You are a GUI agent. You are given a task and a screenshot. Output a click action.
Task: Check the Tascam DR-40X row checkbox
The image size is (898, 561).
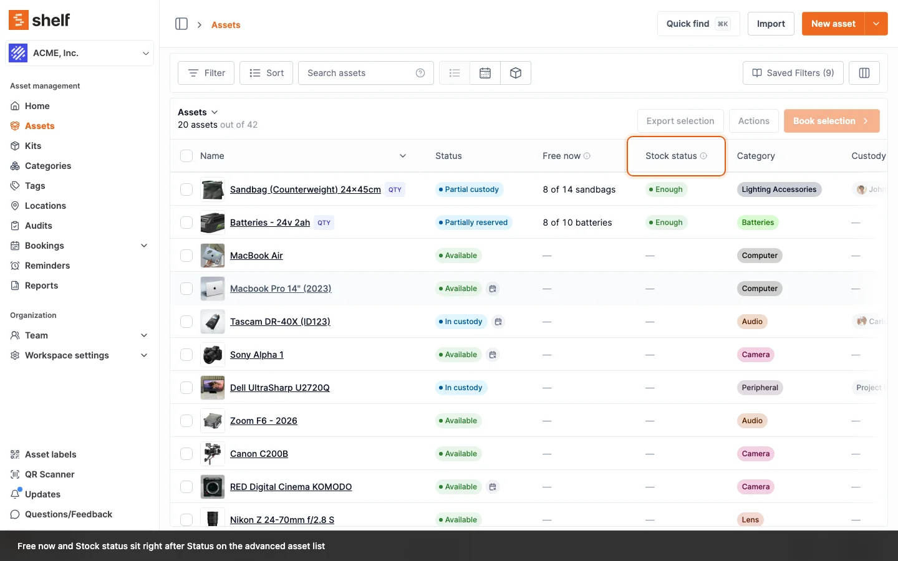click(186, 322)
